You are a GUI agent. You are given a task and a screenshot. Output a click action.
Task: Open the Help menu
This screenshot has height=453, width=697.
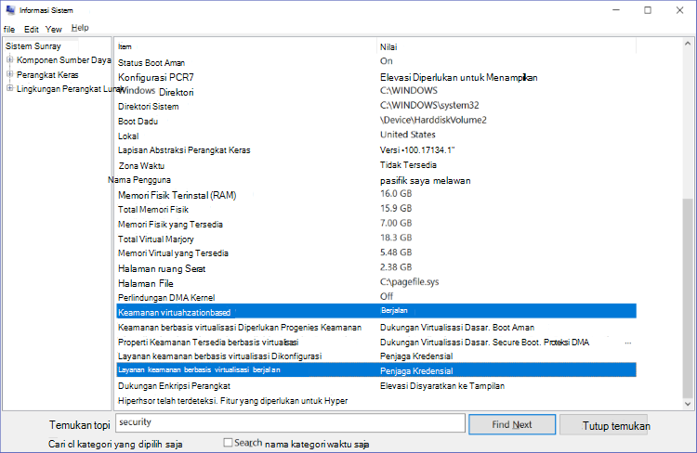click(x=80, y=28)
